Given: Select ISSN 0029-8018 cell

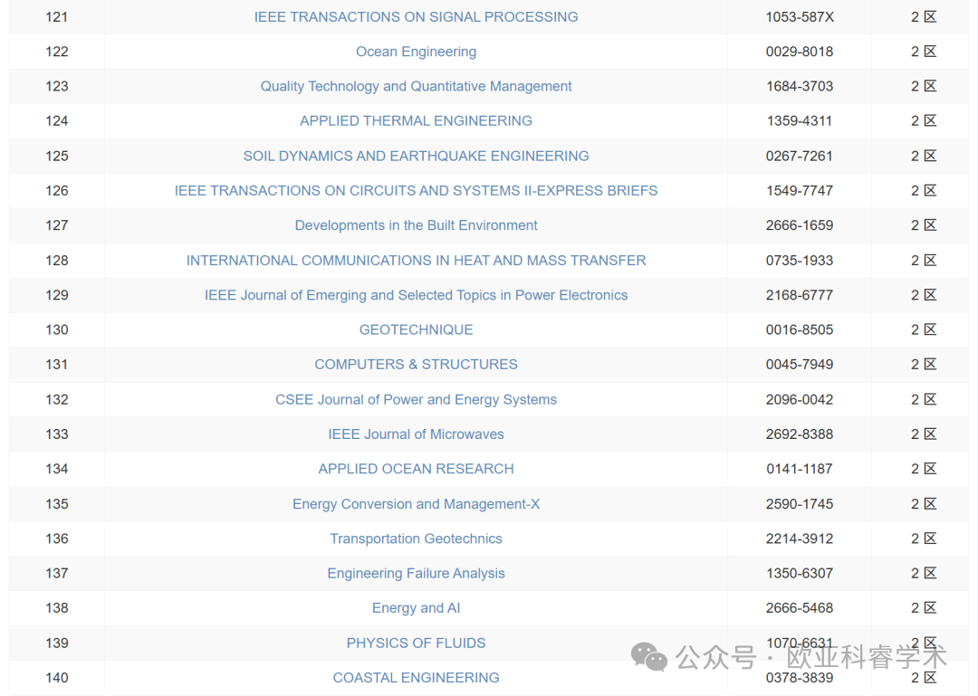Looking at the screenshot, I should coord(800,52).
